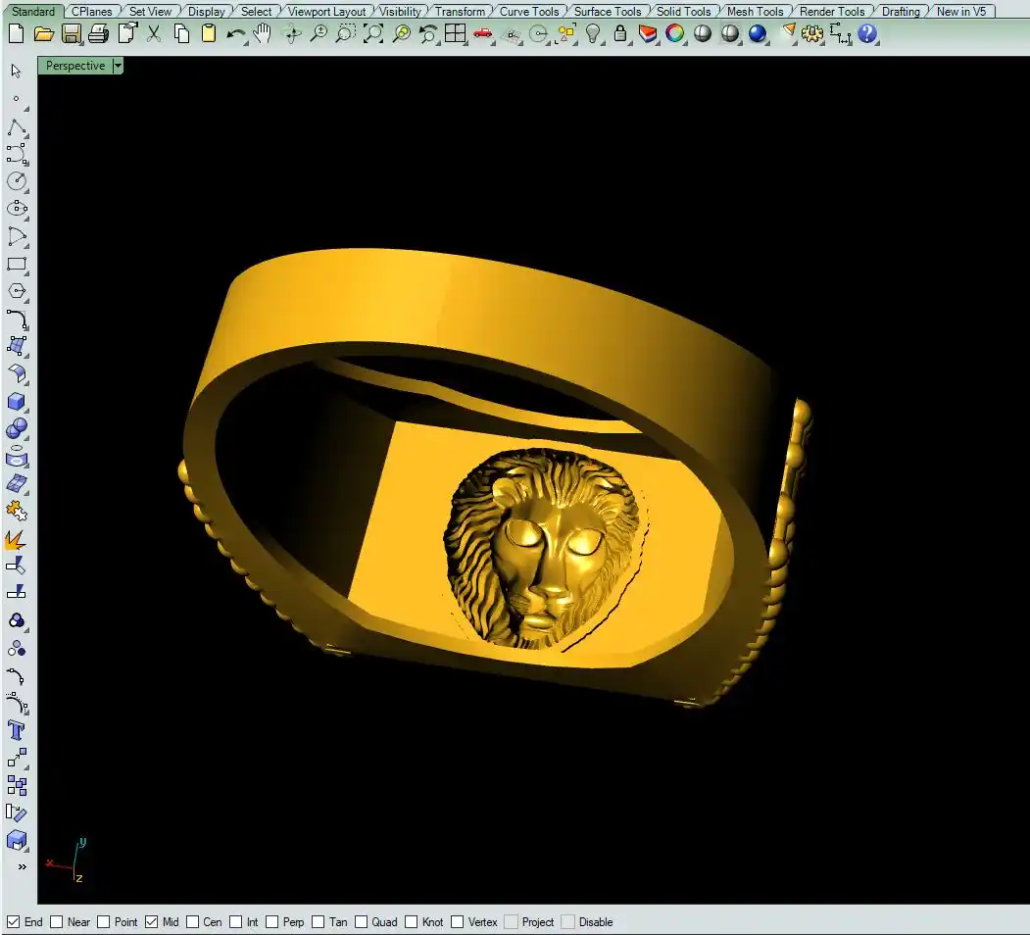1030x935 pixels.
Task: Expand more sidebar tools with chevron
Action: (x=22, y=866)
